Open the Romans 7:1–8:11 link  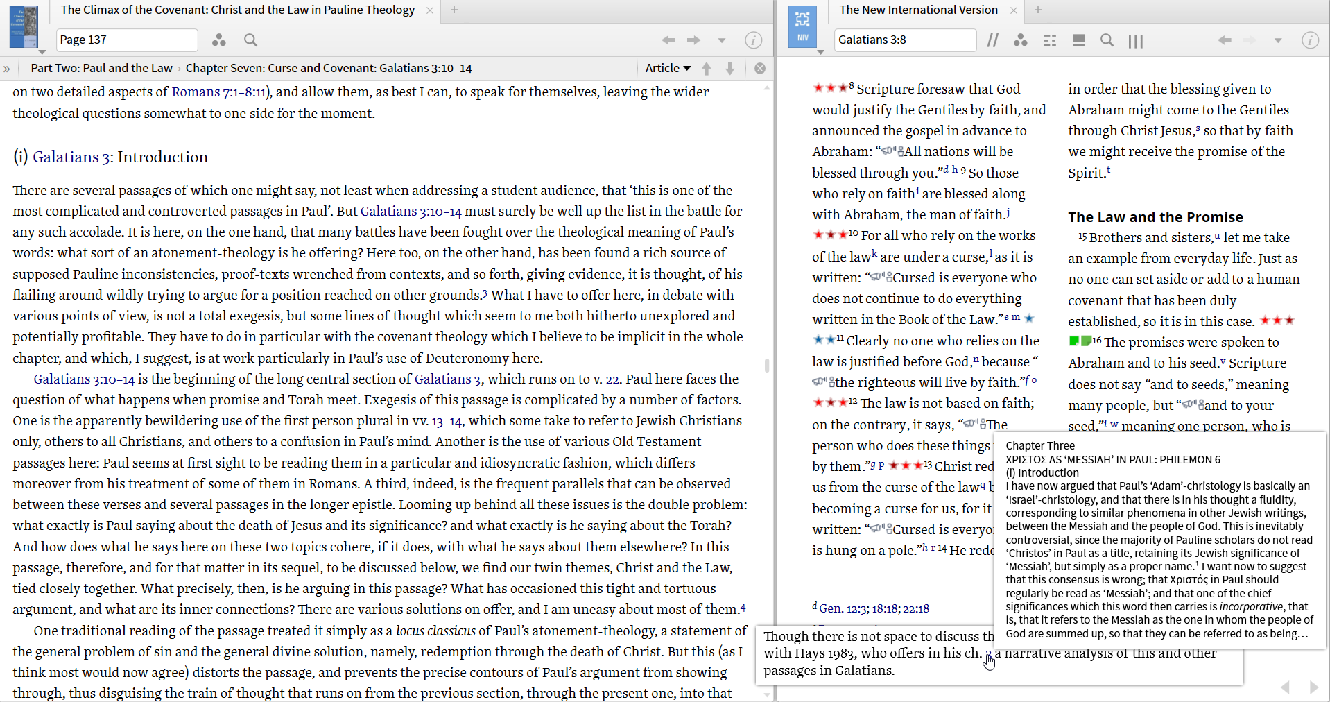click(219, 92)
